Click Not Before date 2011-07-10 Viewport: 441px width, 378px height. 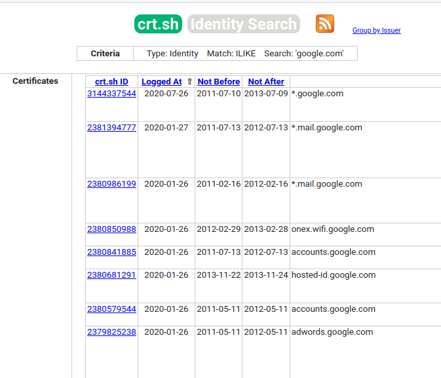point(218,94)
